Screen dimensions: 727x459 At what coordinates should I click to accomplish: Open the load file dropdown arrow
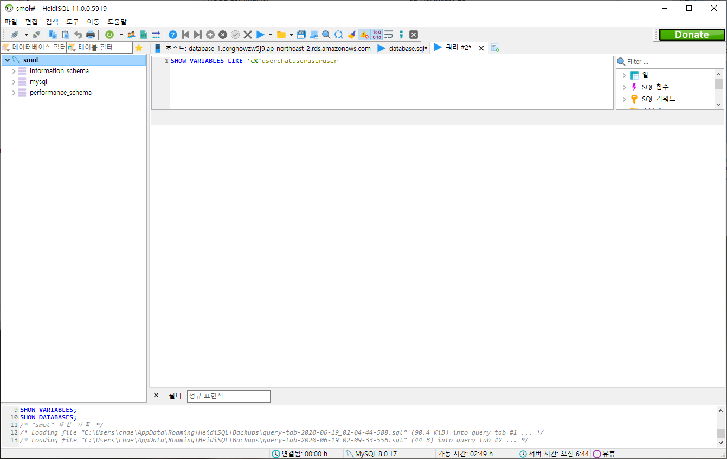point(291,35)
